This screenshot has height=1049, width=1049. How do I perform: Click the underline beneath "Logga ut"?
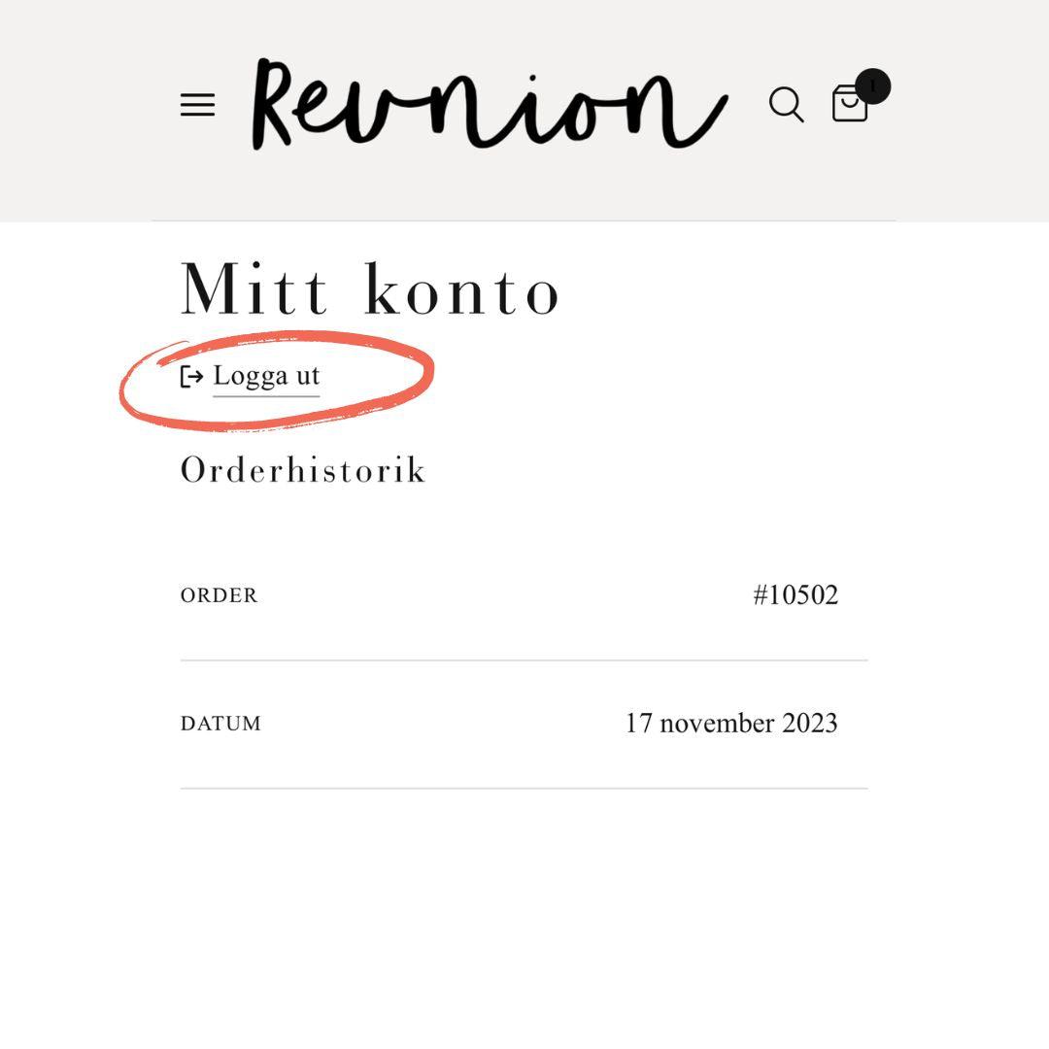(x=266, y=395)
